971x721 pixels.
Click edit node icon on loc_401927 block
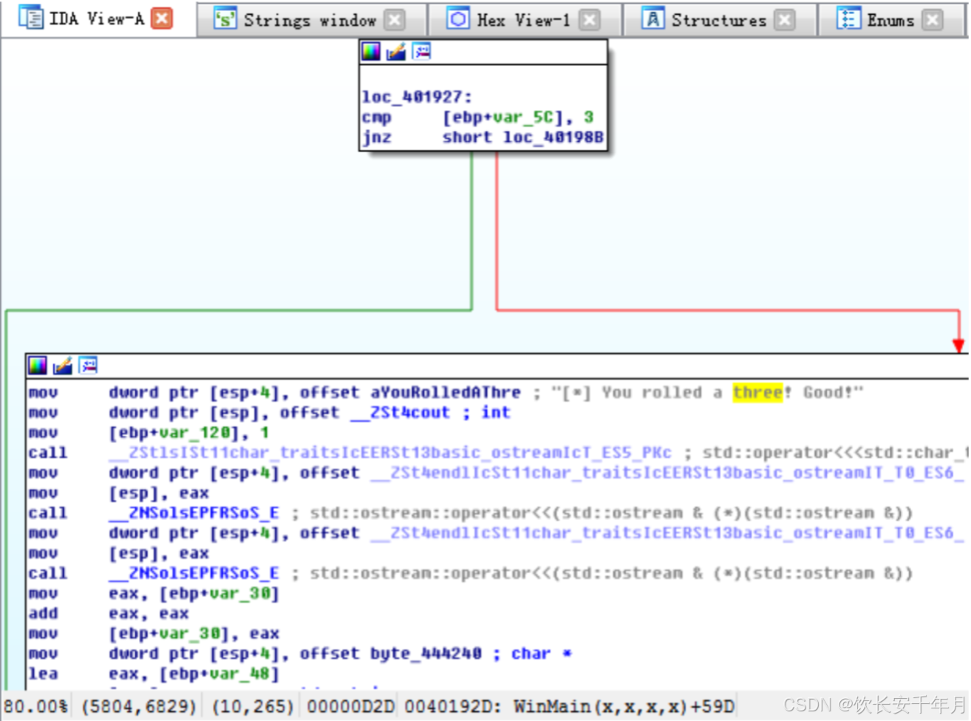point(396,51)
